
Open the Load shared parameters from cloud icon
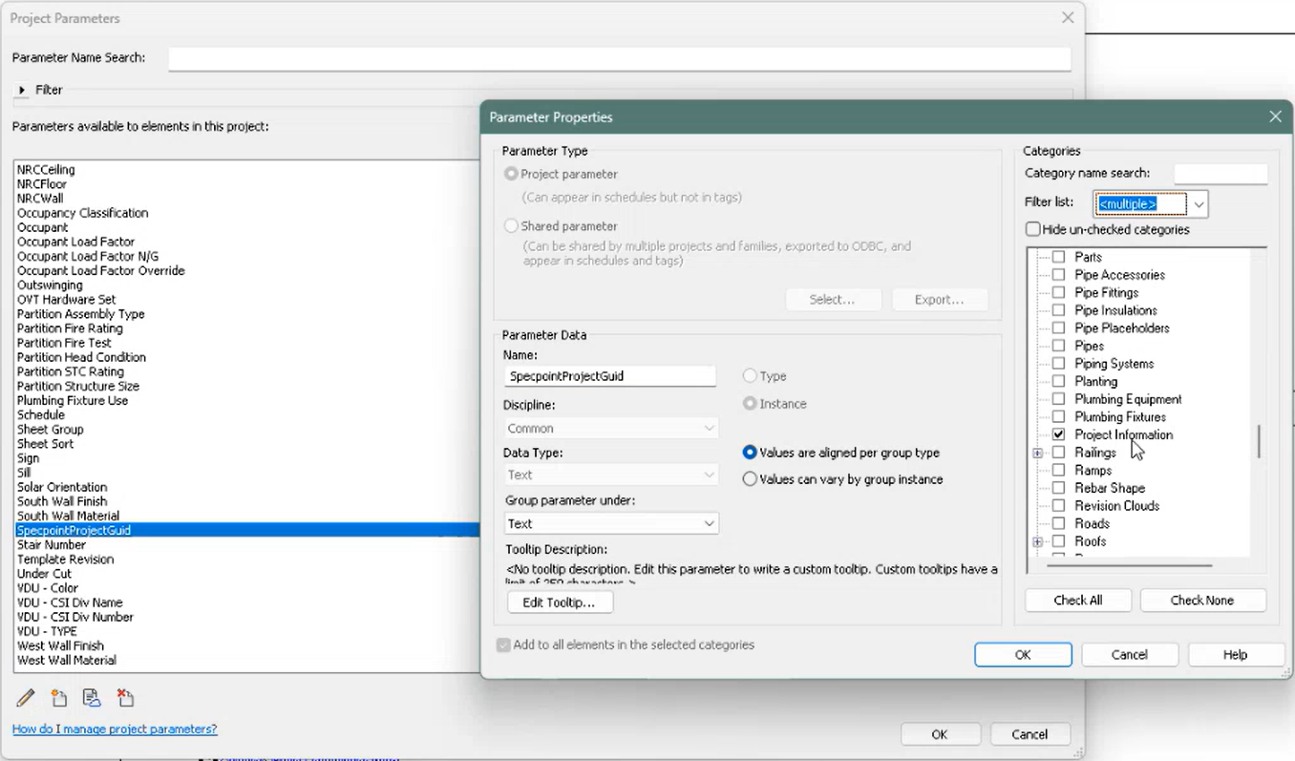[x=91, y=698]
